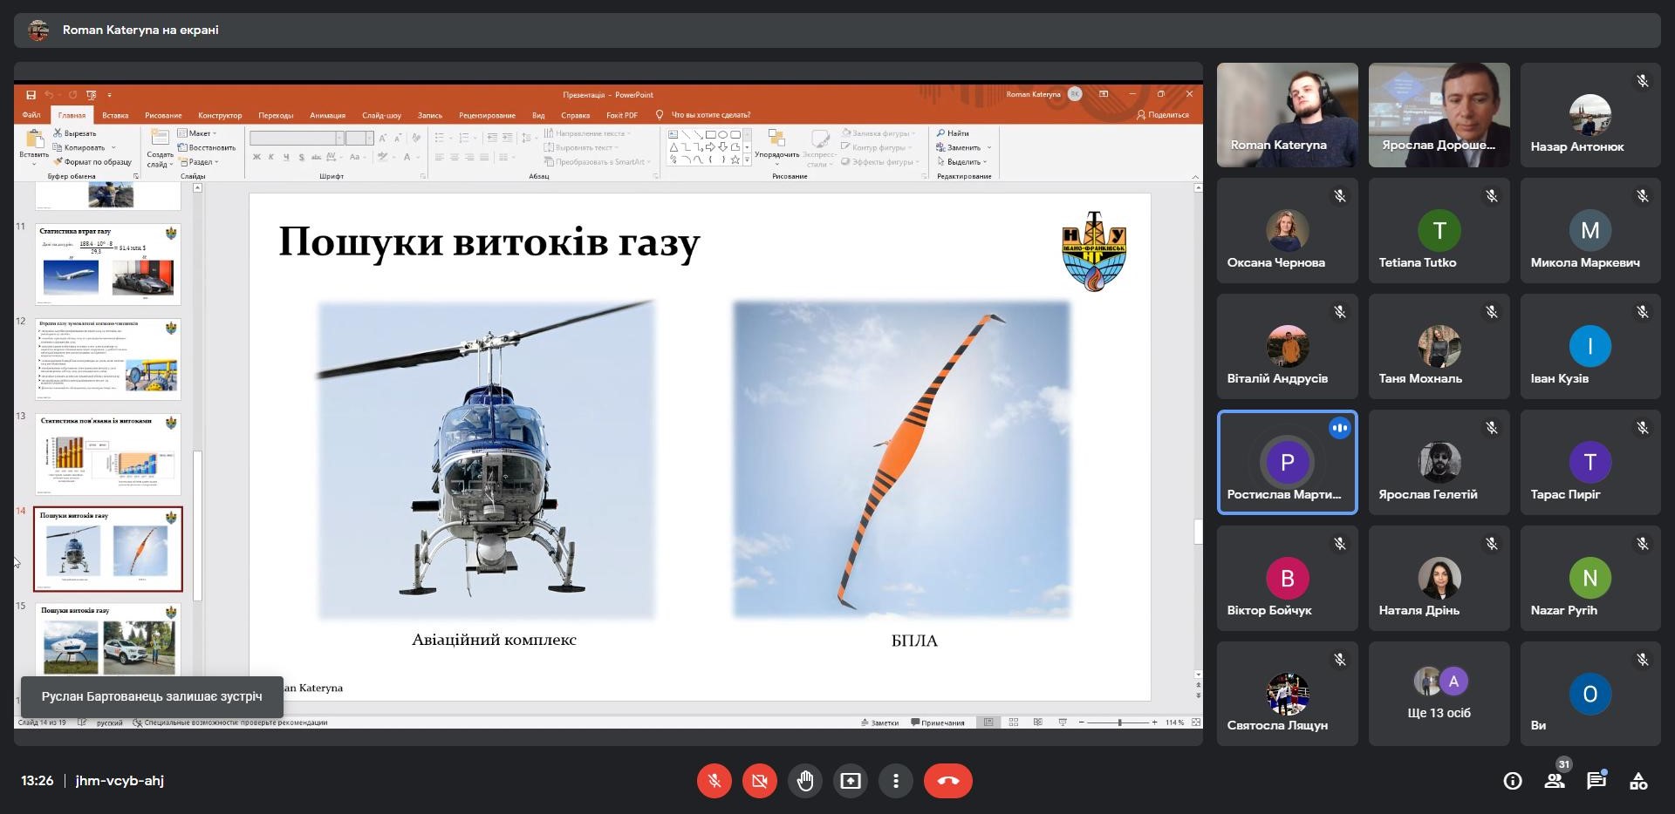Toggle text shadow (S) formatting

click(301, 158)
